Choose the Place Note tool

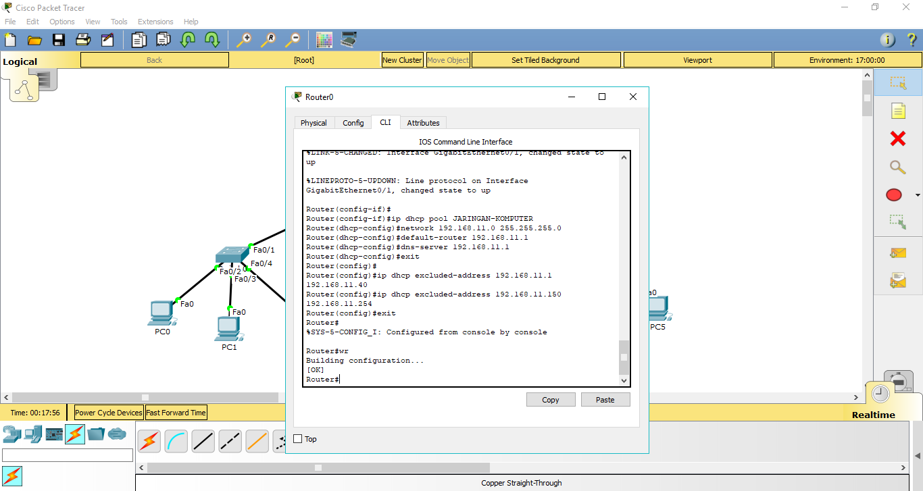(898, 111)
